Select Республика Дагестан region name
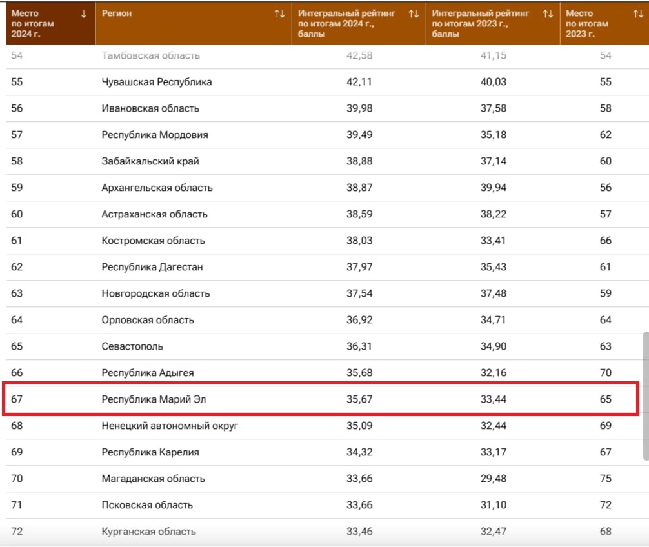 [x=152, y=267]
